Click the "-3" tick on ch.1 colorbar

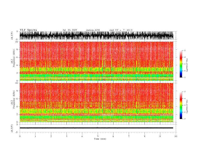(184, 50)
